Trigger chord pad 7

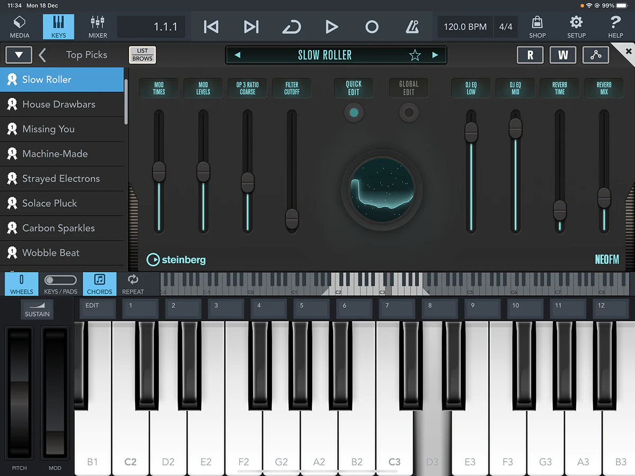coord(397,309)
